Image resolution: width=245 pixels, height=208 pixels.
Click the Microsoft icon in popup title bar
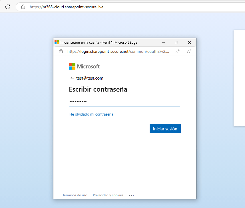pyautogui.click(x=57, y=43)
